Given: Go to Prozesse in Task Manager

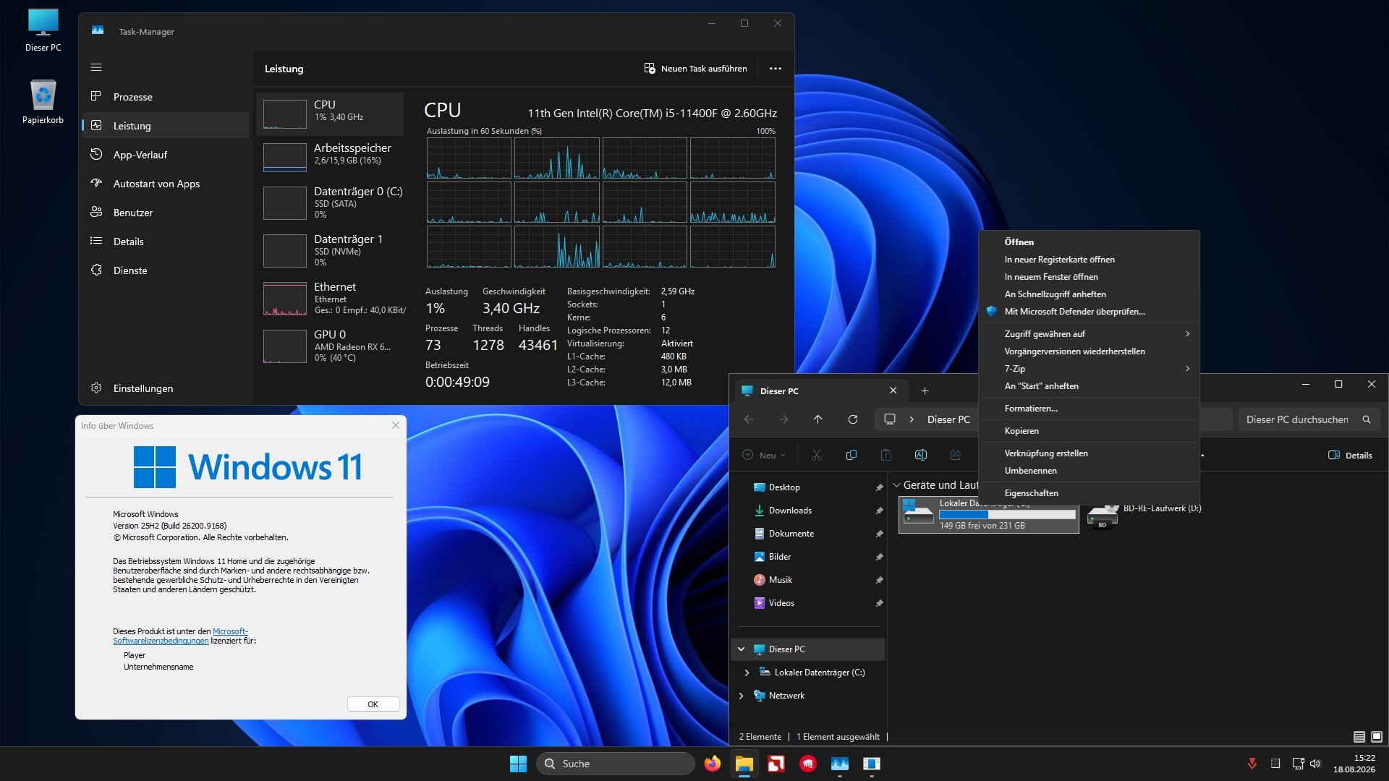Looking at the screenshot, I should 165,97.
